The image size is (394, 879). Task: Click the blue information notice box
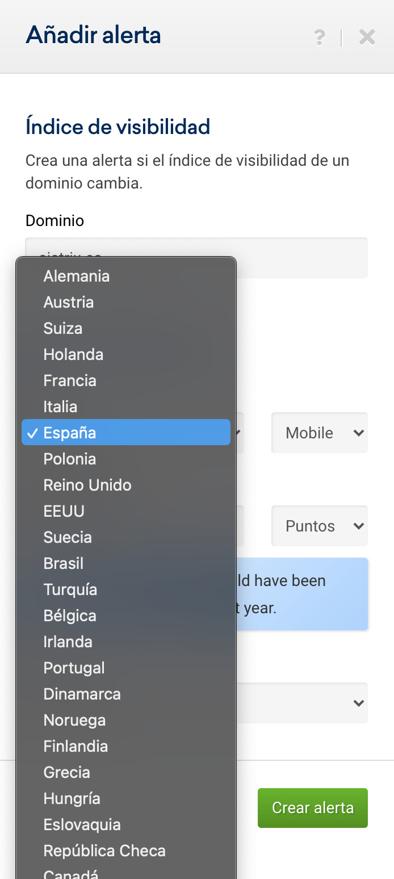click(301, 594)
